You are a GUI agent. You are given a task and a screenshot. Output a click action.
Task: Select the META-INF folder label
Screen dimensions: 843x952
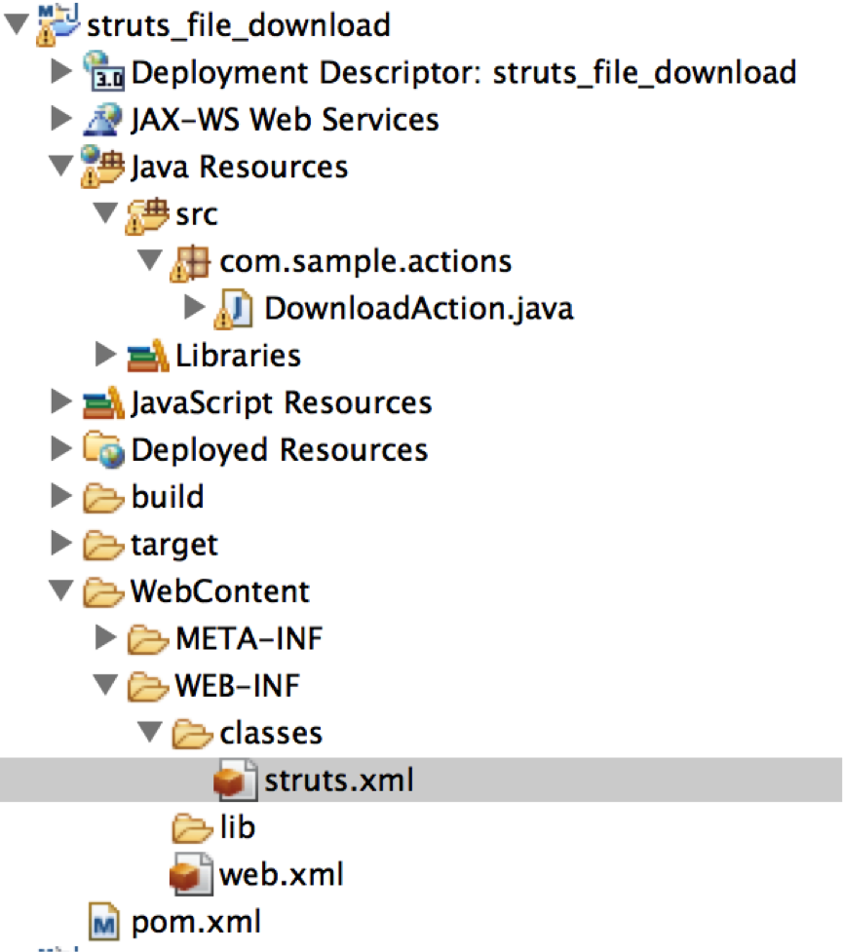coord(249,639)
